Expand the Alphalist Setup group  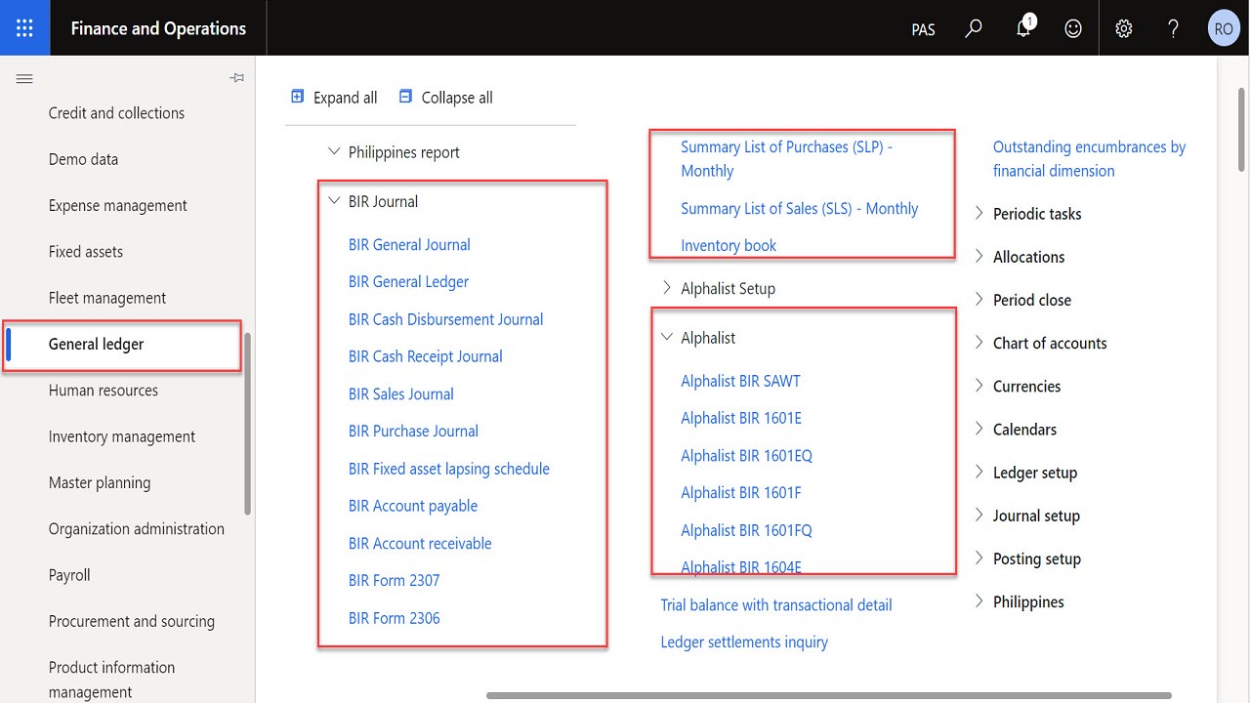click(x=667, y=288)
